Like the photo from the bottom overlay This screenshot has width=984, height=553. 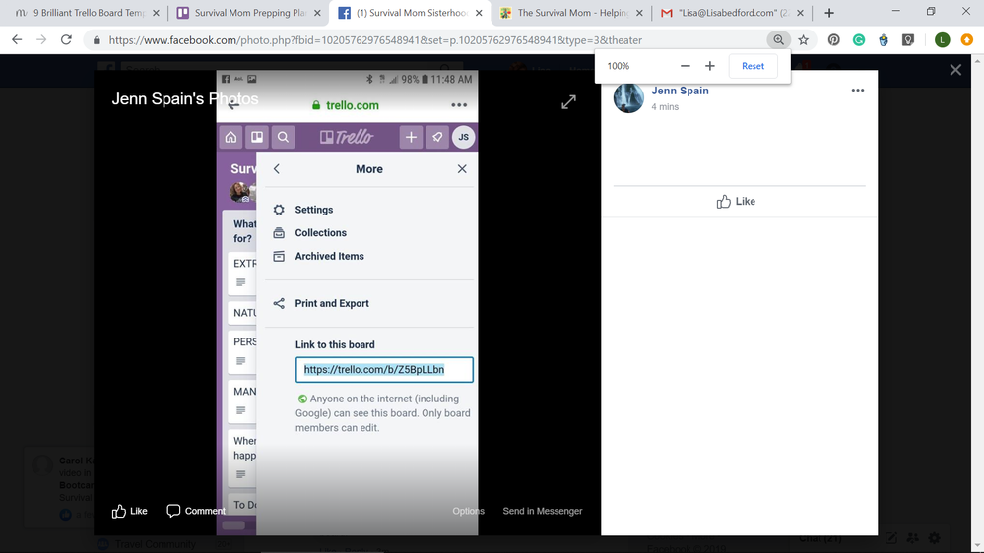(129, 511)
